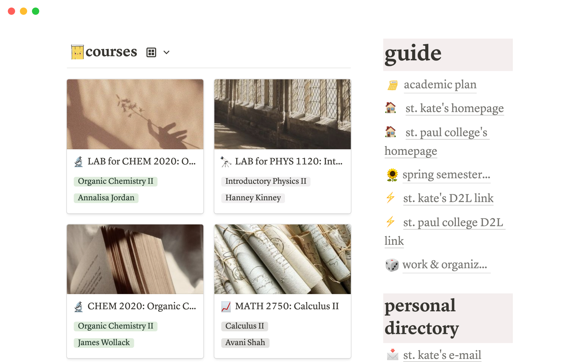
Task: Open the MATH 2750 scrolls cover image
Action: pos(282,259)
